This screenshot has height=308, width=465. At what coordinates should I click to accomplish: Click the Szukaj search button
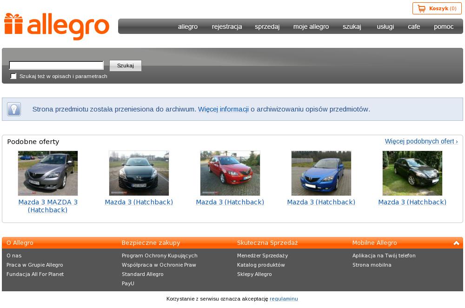(126, 66)
